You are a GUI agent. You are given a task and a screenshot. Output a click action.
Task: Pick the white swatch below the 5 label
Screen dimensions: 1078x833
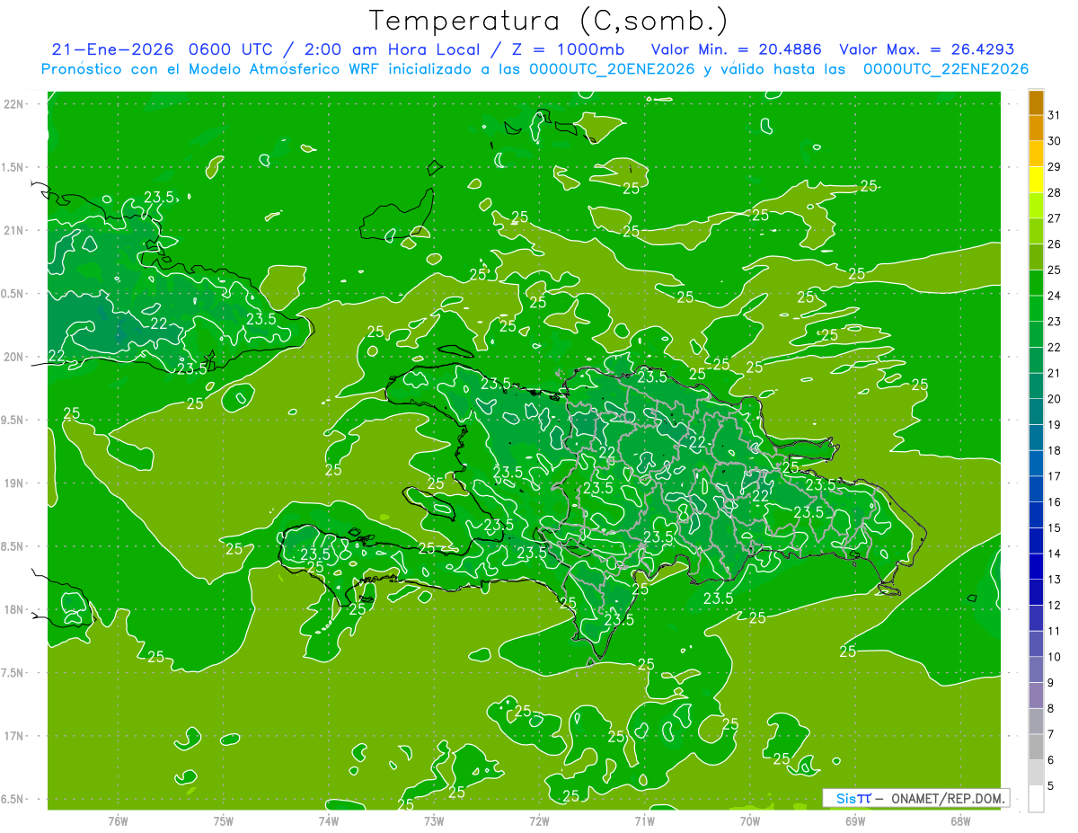(x=1036, y=799)
